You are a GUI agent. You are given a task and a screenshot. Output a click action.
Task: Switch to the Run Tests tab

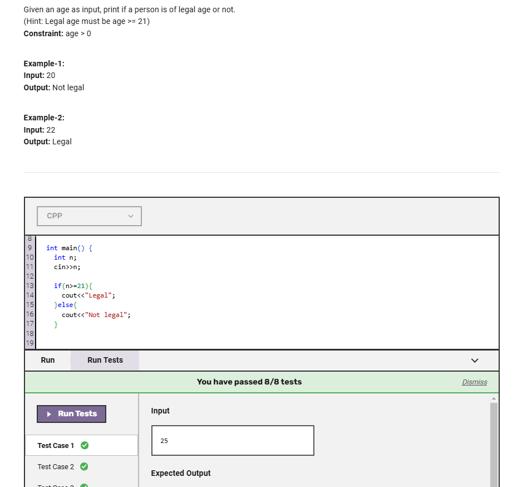105,360
